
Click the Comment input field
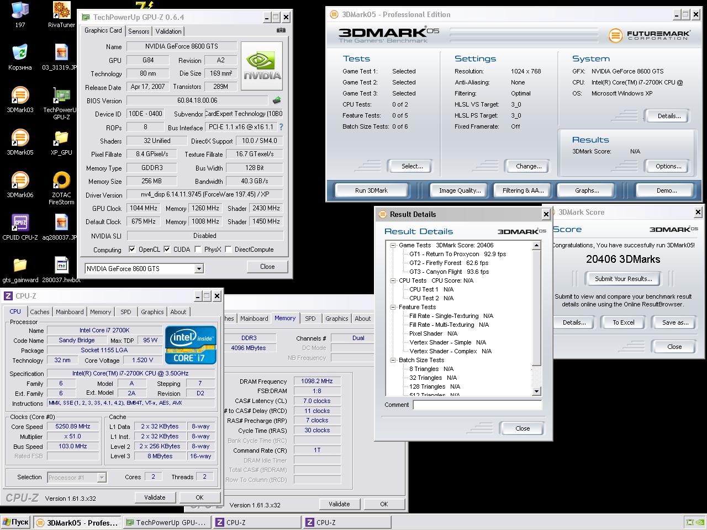477,405
